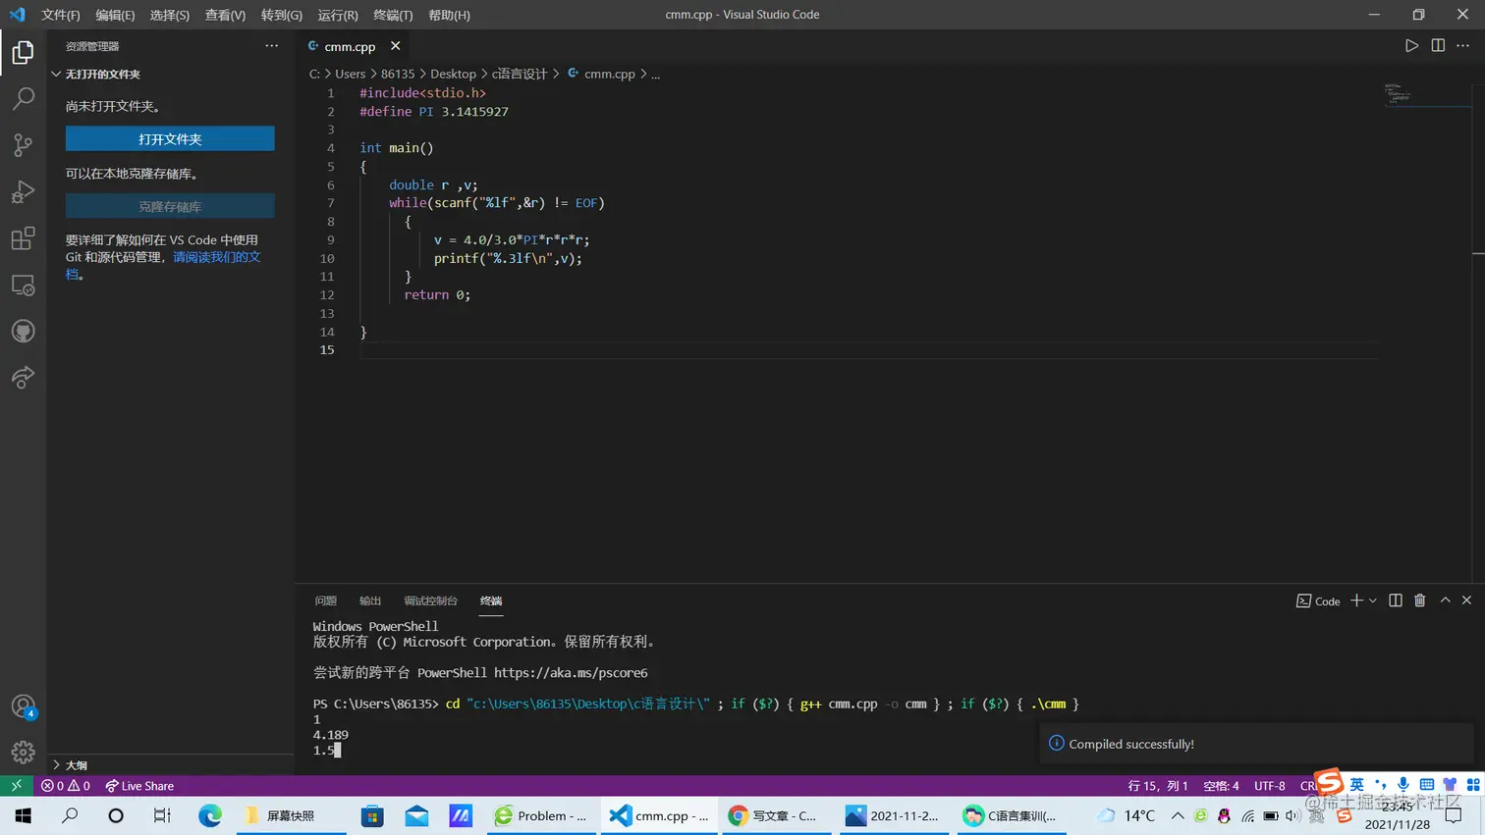
Task: Close the terminal panel
Action: pyautogui.click(x=1466, y=600)
